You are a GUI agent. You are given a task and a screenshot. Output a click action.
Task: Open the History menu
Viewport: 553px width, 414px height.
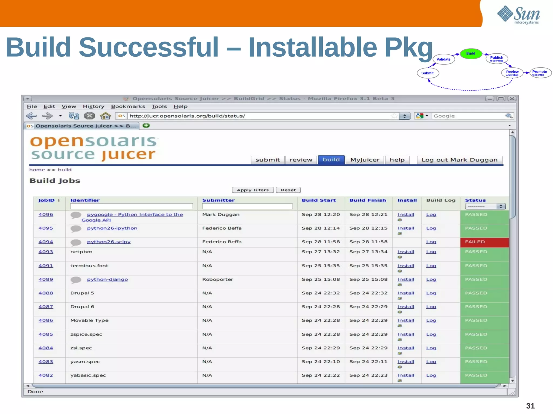[x=93, y=106]
